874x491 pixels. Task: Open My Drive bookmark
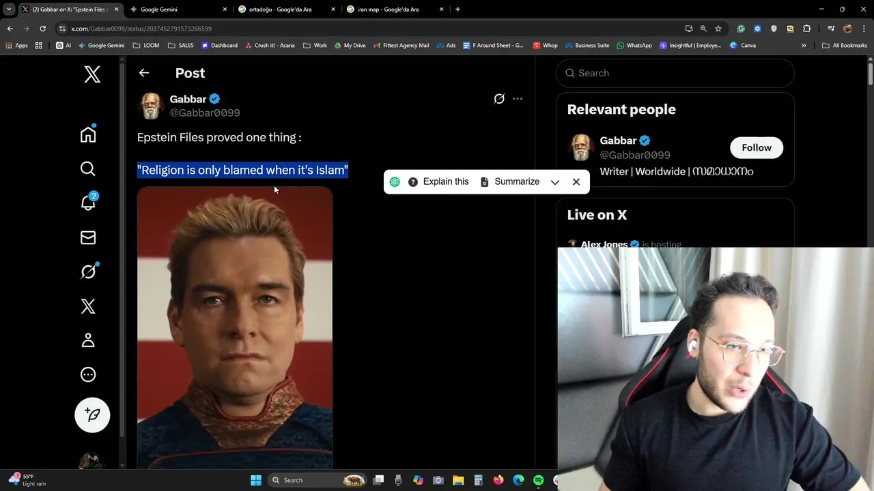[x=350, y=46]
